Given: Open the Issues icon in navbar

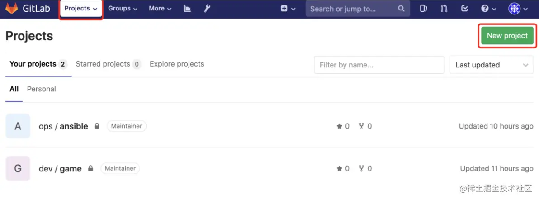Looking at the screenshot, I should 423,9.
